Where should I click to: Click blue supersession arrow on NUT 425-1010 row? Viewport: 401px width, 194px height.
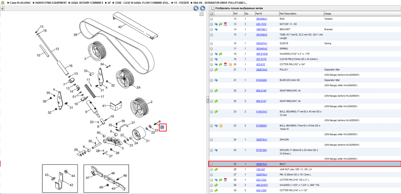tap(216, 24)
